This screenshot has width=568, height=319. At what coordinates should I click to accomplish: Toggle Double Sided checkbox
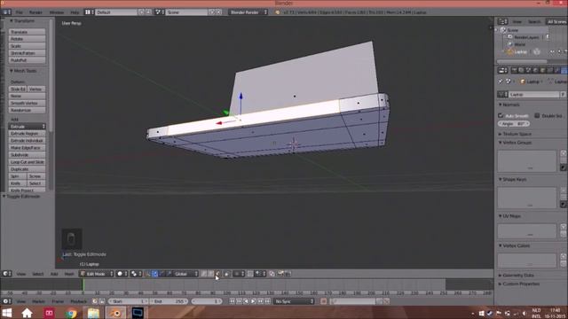pyautogui.click(x=537, y=116)
